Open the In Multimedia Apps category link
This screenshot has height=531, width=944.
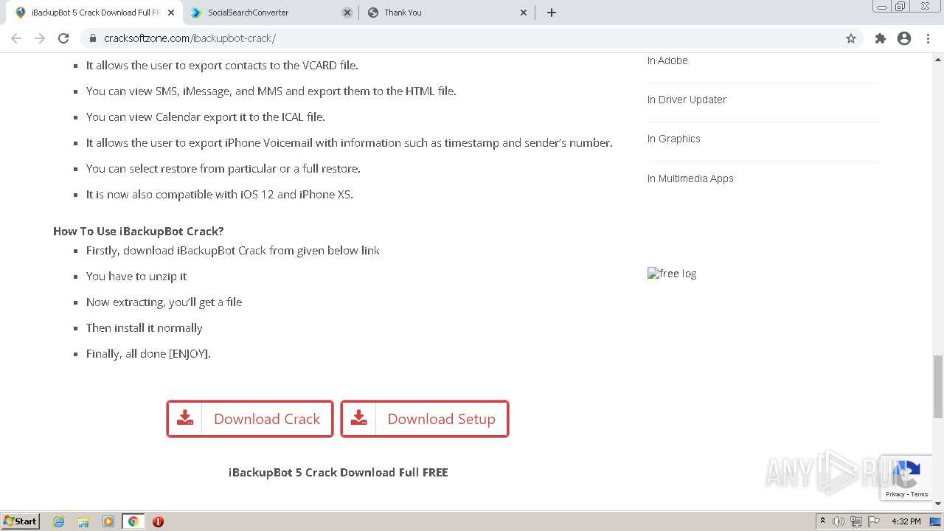(x=690, y=178)
